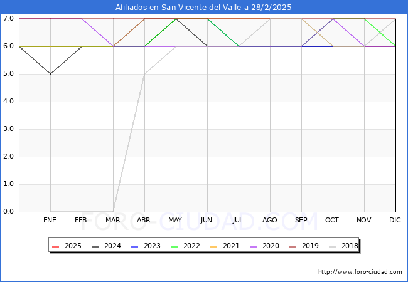Click the MAY month axis label
The height and width of the screenshot is (282, 408).
pyautogui.click(x=175, y=220)
